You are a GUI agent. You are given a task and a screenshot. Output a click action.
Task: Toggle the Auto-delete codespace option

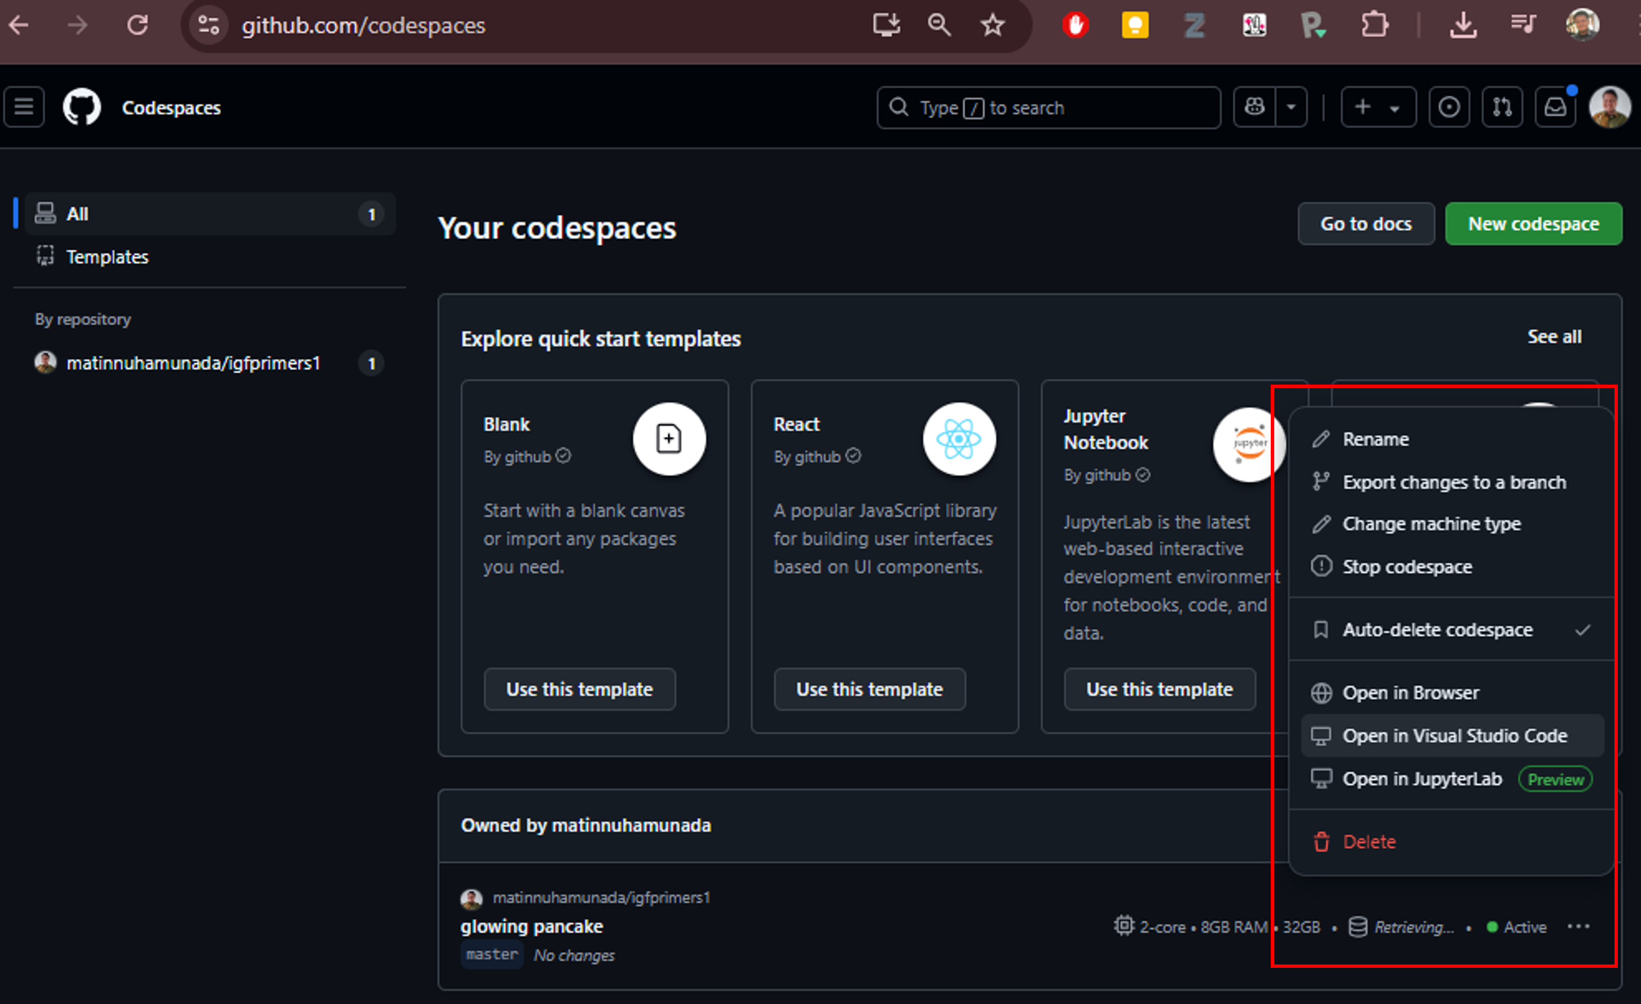point(1437,629)
